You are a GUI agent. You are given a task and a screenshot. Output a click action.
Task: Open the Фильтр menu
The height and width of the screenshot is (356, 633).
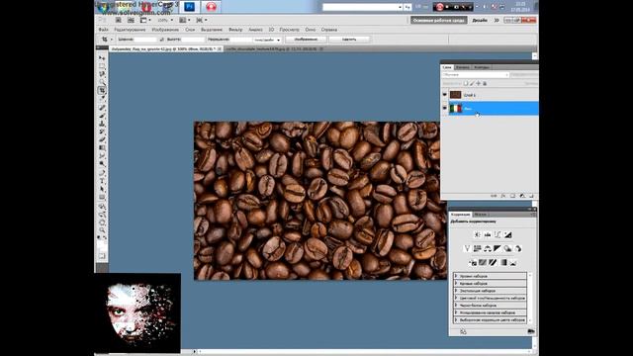(235, 30)
